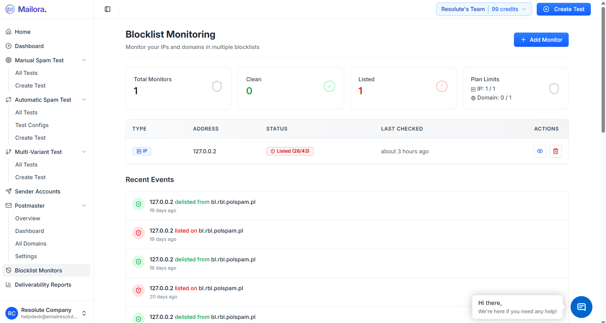Viewport: 606px width, 323px height.
Task: View details of the 127.0.0.2 monitor
Action: pos(540,151)
